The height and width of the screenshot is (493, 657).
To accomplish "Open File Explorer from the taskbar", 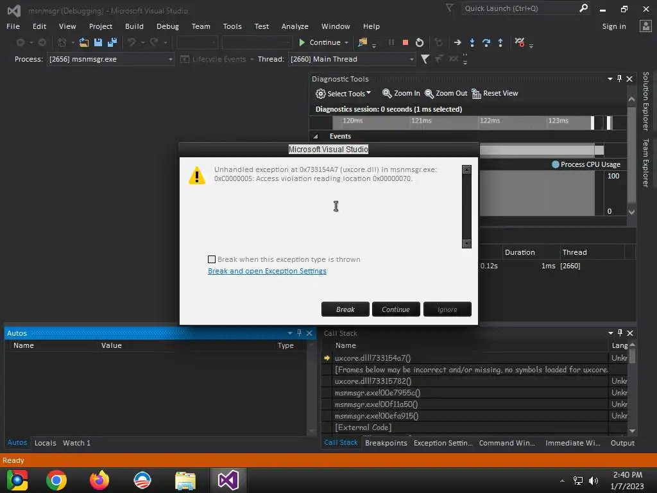I will [x=185, y=480].
